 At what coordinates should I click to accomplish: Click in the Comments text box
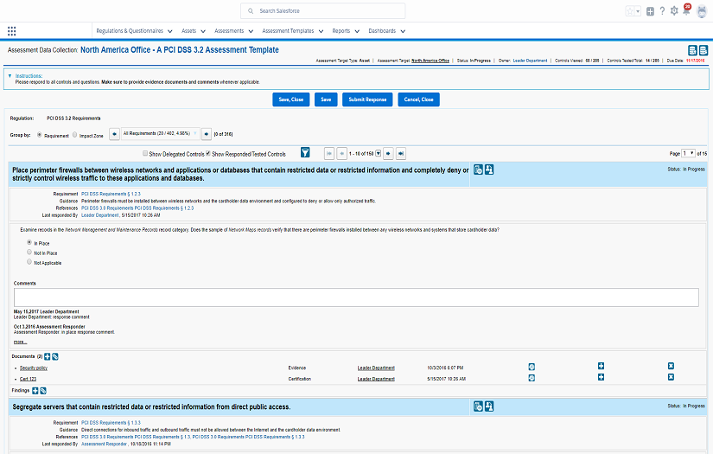(356, 297)
